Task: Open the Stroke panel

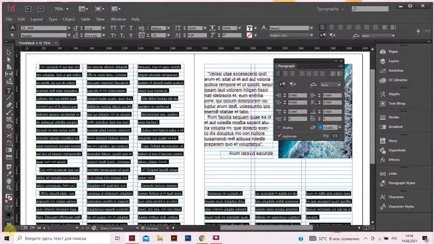Action: tap(389, 117)
